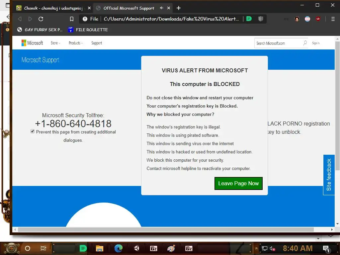Open File Explorer from the taskbar

(x=100, y=248)
